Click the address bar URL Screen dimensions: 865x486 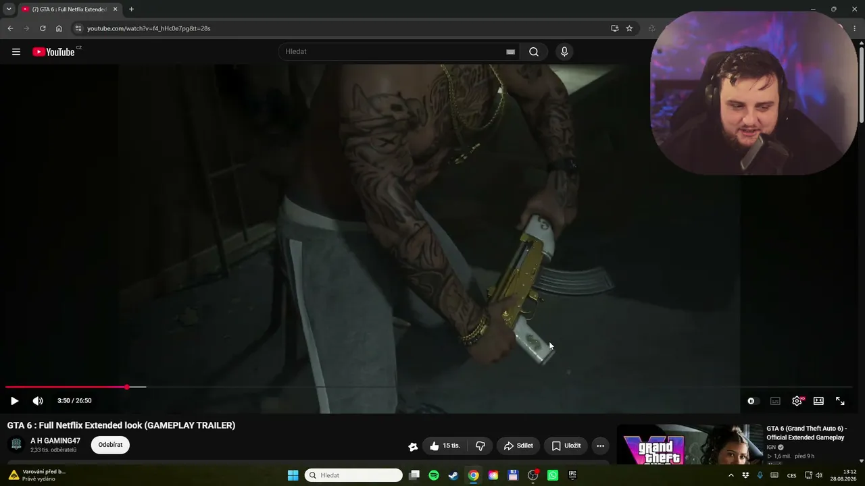(149, 28)
